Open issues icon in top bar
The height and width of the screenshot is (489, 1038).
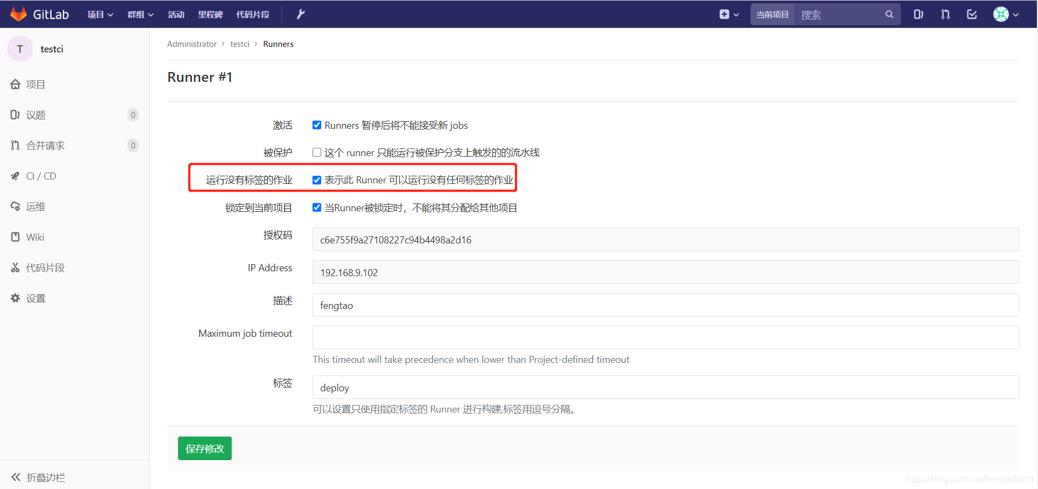(918, 14)
